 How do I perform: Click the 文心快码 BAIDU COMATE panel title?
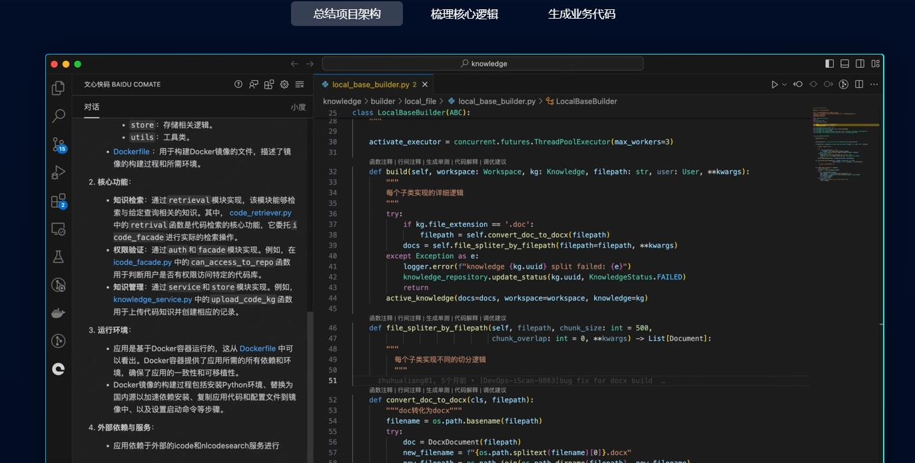123,84
